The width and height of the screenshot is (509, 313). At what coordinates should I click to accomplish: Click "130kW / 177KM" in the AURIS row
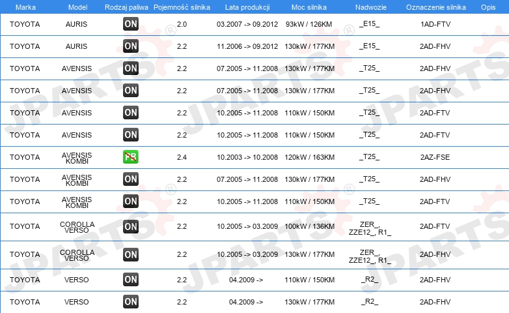(309, 46)
